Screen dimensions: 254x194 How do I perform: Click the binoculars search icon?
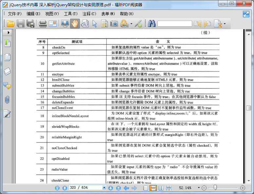pos(152,24)
